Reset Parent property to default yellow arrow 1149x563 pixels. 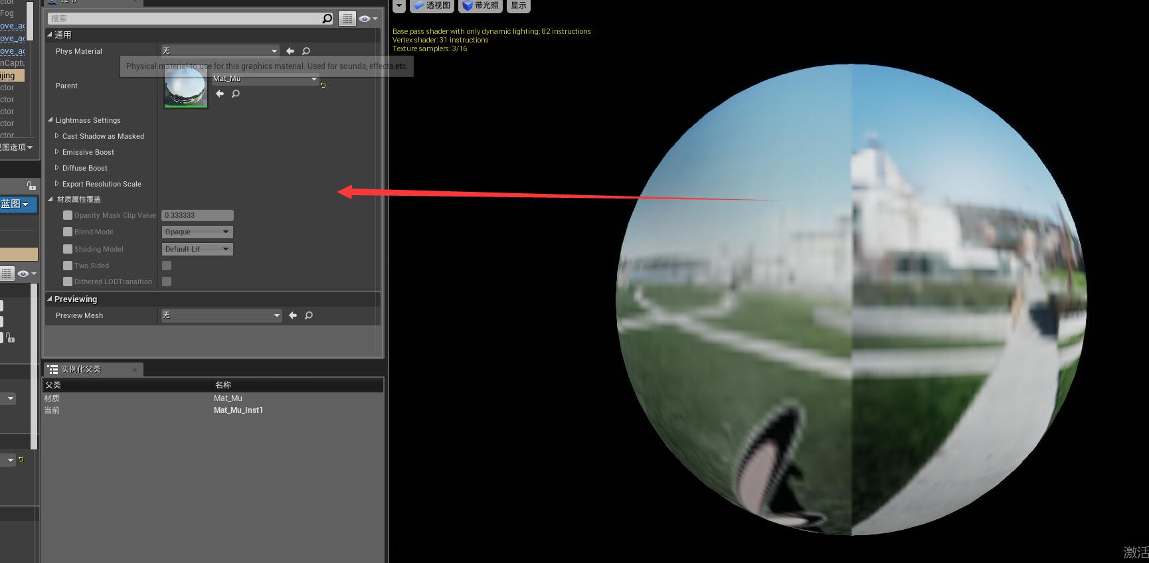pos(323,85)
